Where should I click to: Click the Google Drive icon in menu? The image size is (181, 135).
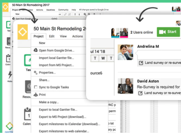(x=36, y=50)
